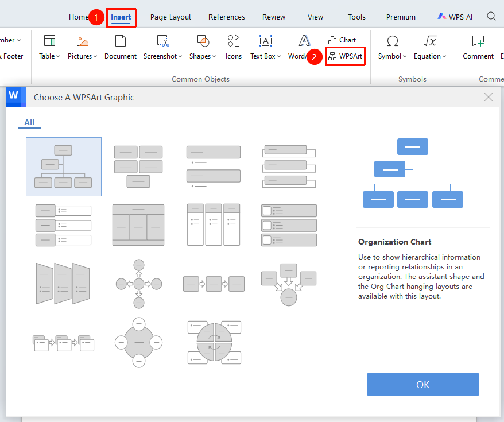Open the References tab
Image resolution: width=504 pixels, height=422 pixels.
[227, 17]
